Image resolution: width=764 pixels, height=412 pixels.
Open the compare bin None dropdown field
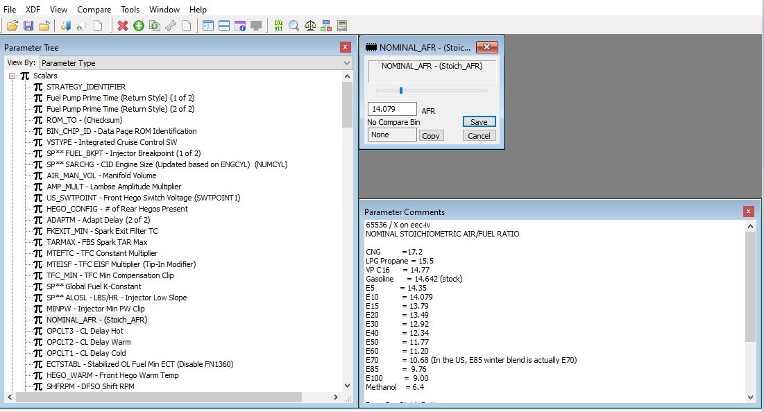click(392, 135)
